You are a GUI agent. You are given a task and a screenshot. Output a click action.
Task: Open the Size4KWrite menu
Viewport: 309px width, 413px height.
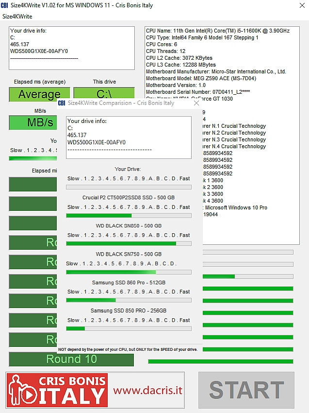pyautogui.click(x=17, y=17)
